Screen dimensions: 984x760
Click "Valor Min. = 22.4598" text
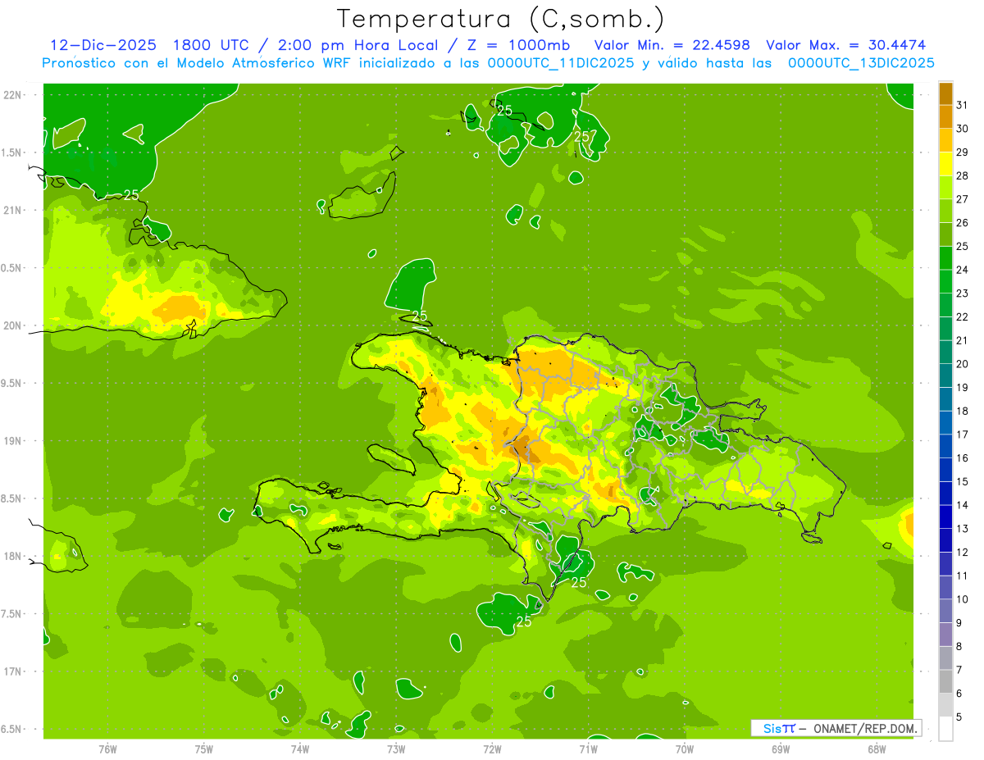pyautogui.click(x=673, y=45)
